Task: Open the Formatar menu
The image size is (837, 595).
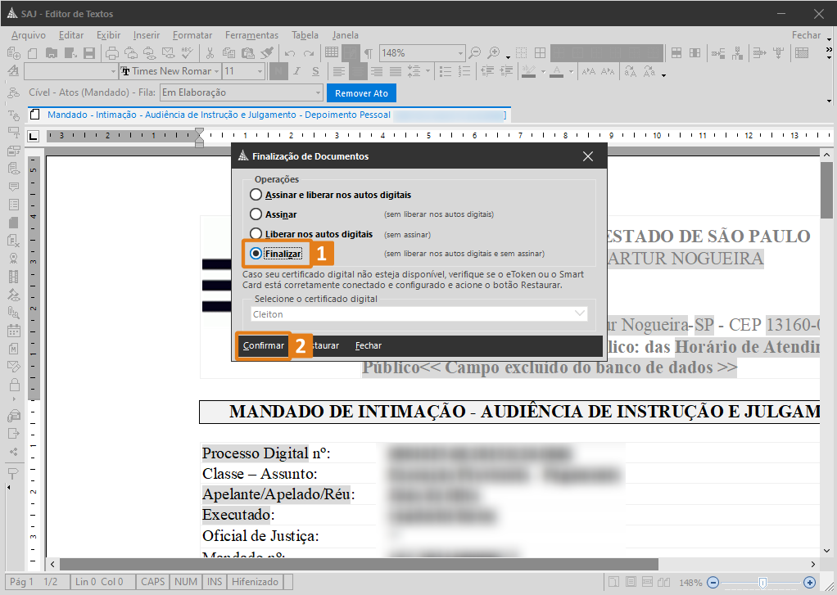Action: [192, 35]
